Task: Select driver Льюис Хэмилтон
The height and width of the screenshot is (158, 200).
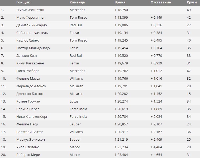Action: click(x=30, y=10)
